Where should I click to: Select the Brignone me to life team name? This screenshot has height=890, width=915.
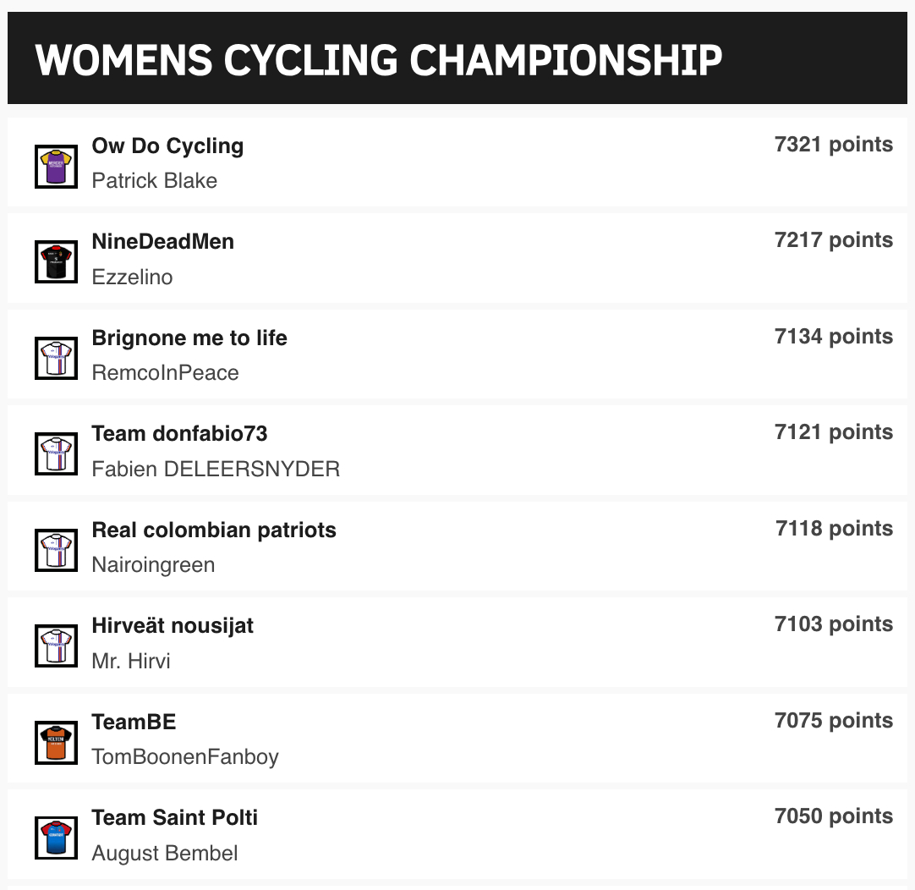pos(189,338)
